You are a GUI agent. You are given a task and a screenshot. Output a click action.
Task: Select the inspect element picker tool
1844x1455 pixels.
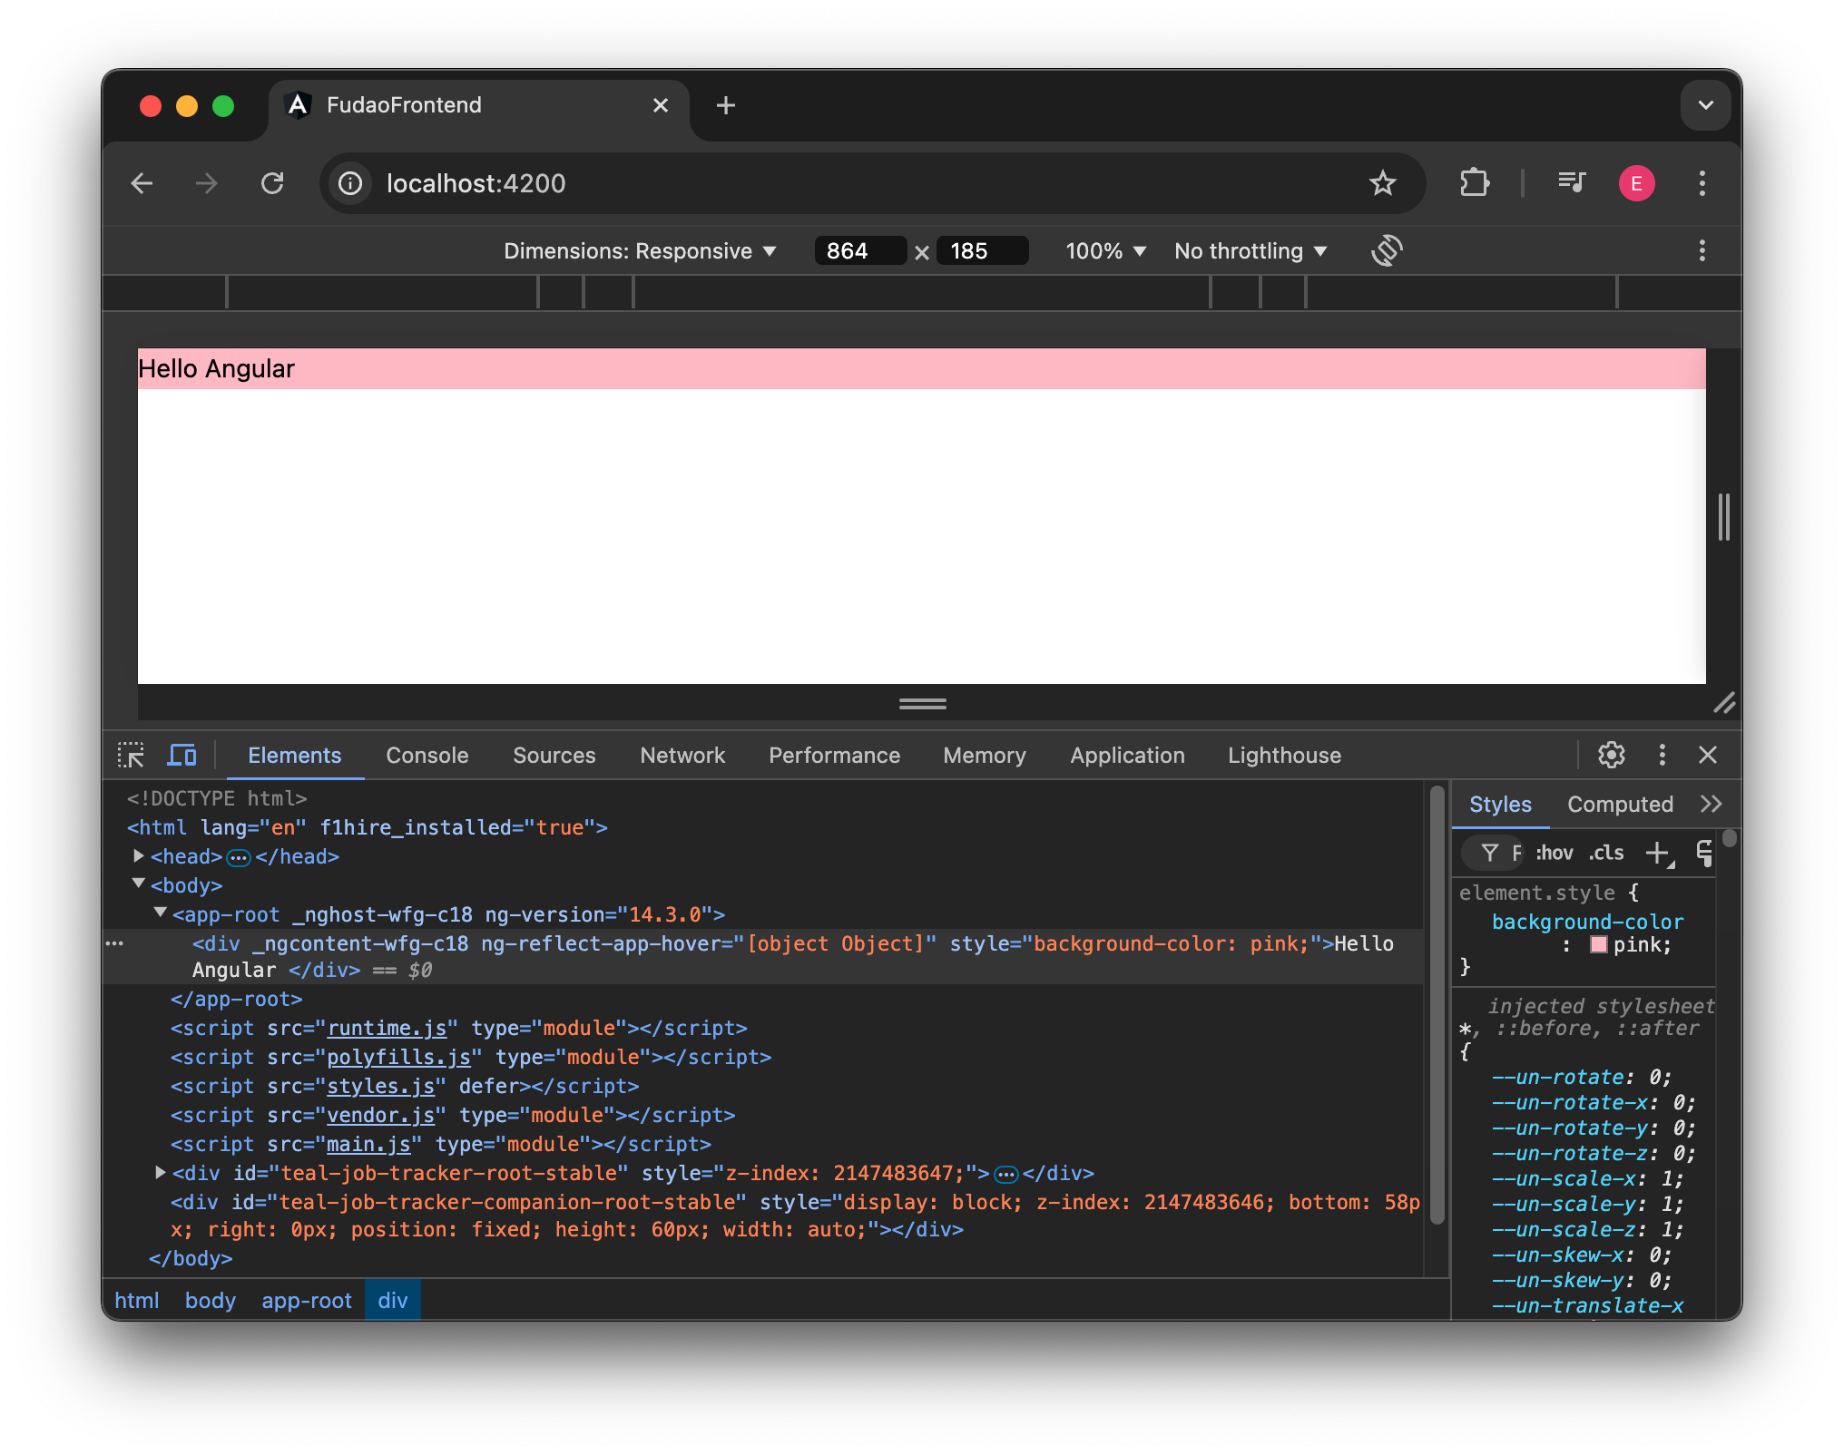(x=132, y=755)
